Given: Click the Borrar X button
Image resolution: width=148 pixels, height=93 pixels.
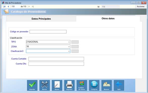Looking at the screenshot, I should click(45, 85).
